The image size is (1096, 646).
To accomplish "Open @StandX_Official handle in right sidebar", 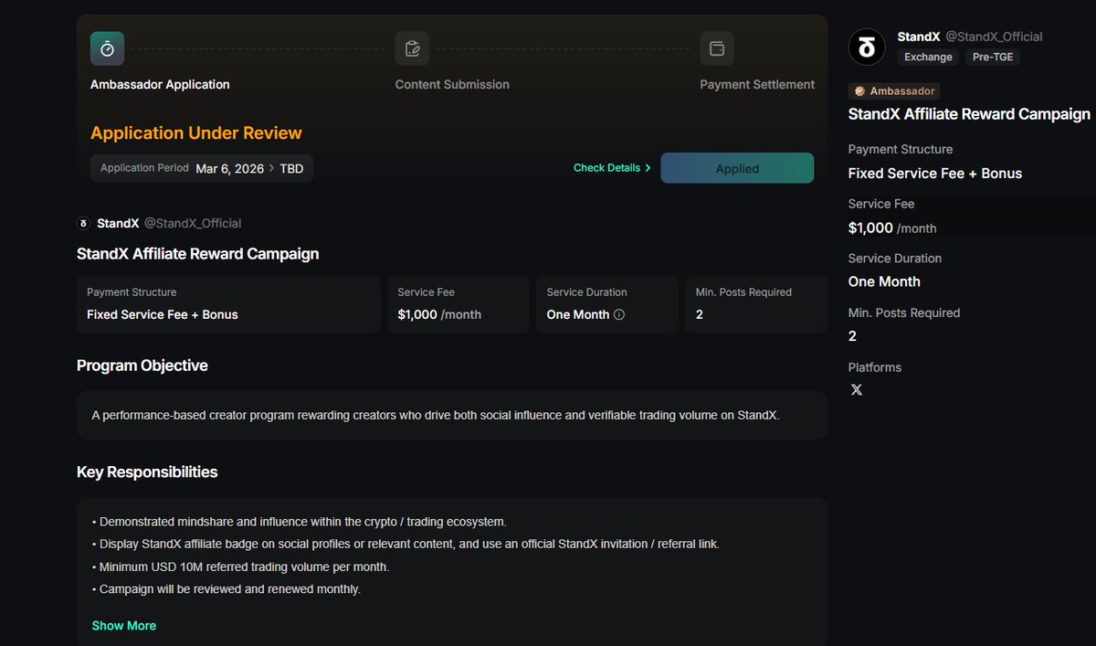I will coord(994,37).
